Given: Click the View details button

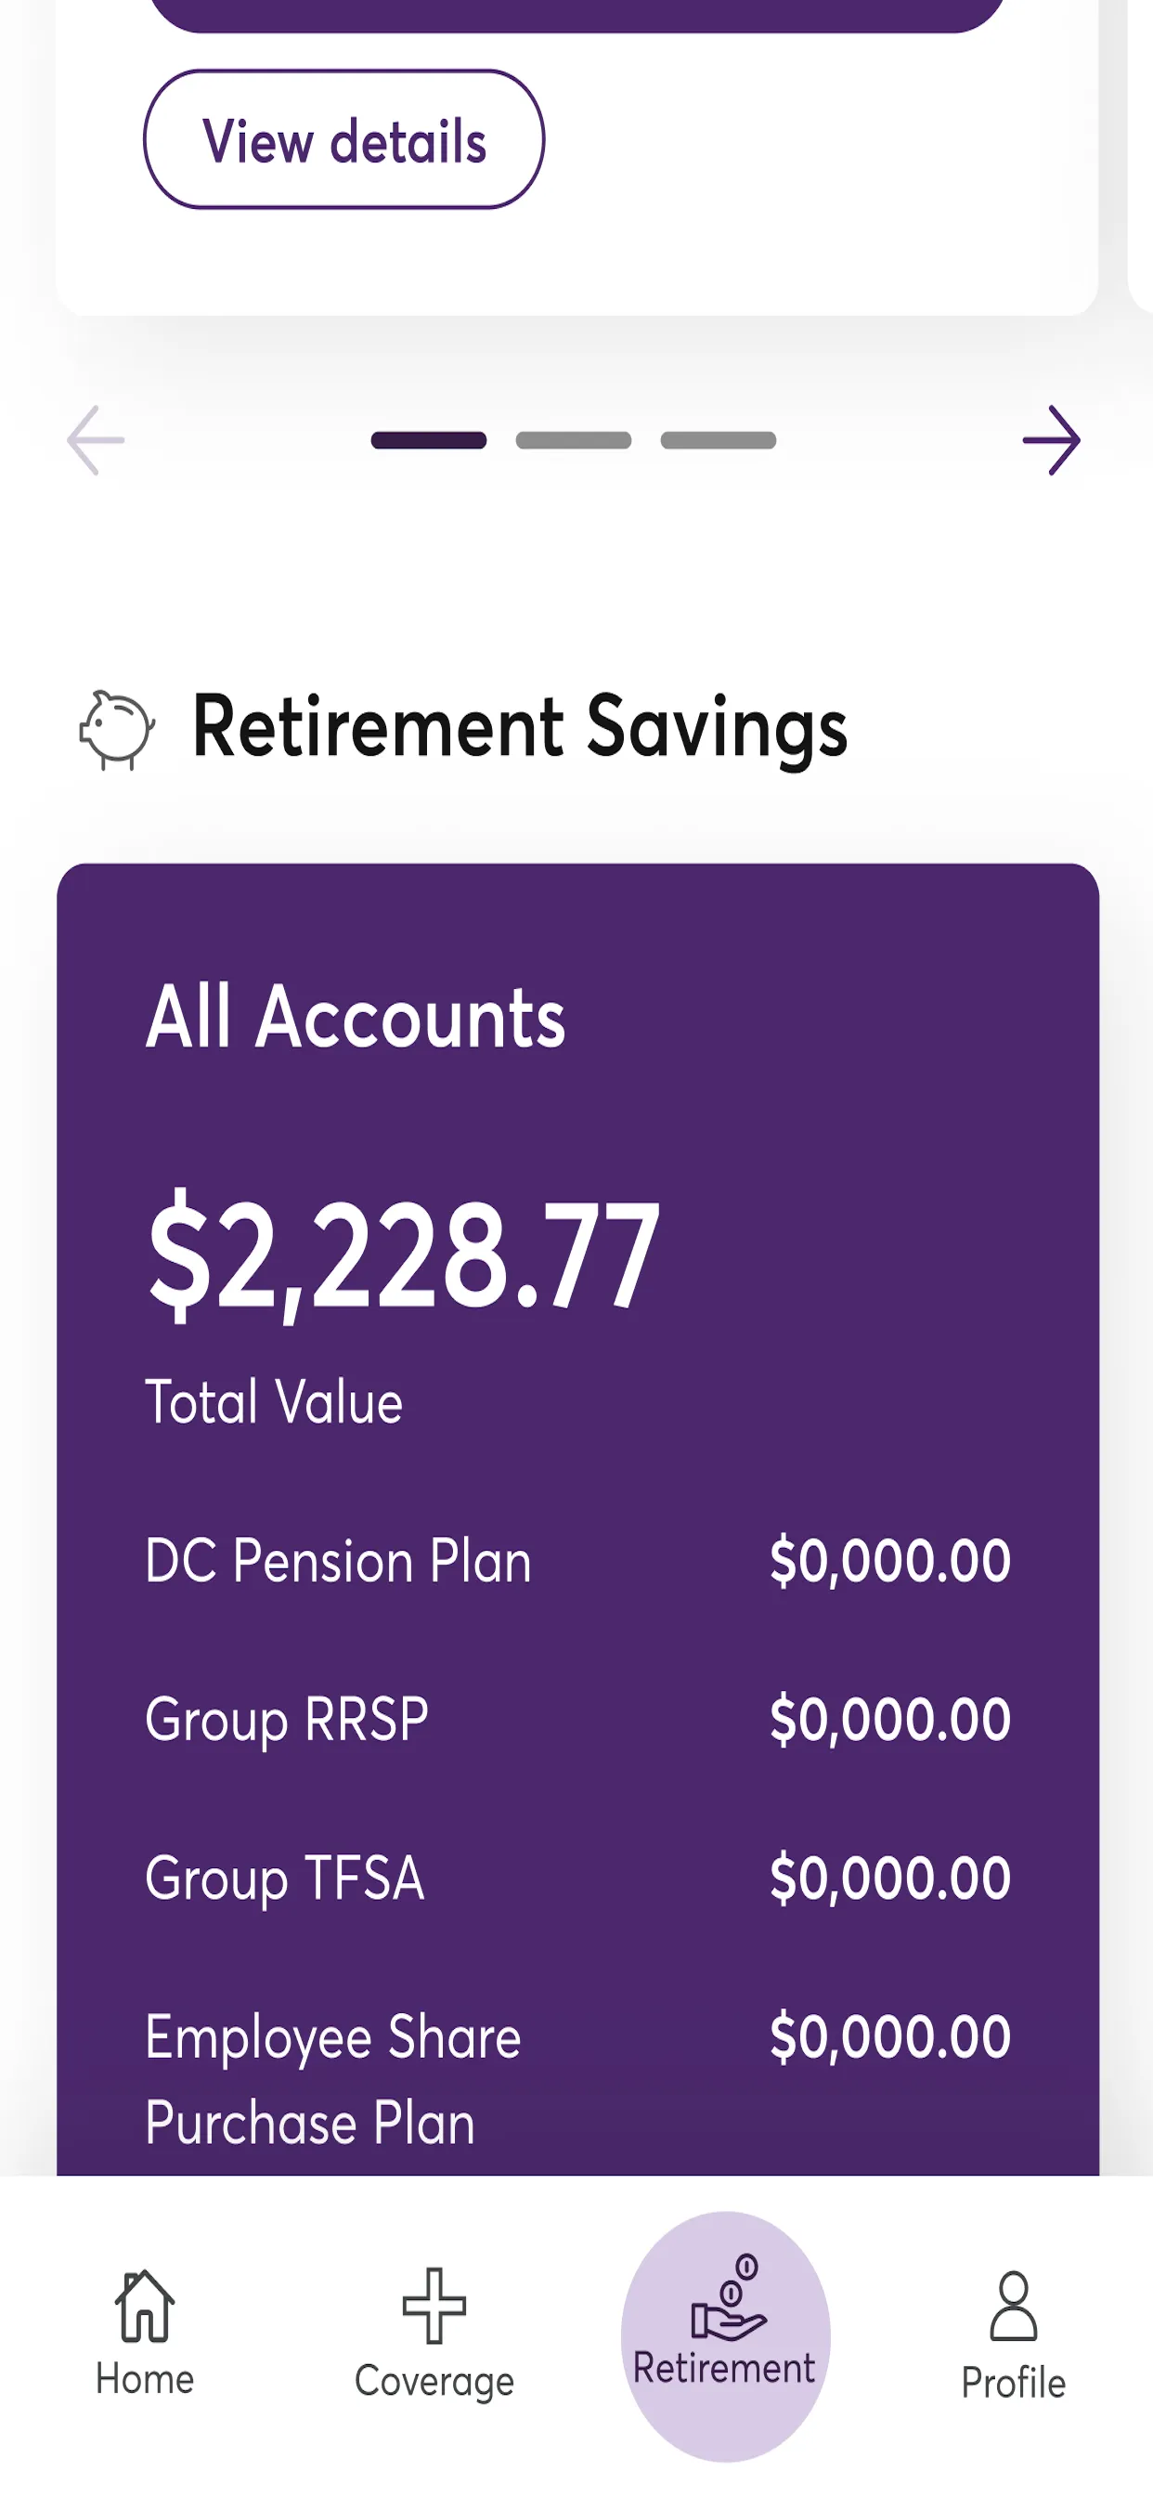Looking at the screenshot, I should (344, 139).
